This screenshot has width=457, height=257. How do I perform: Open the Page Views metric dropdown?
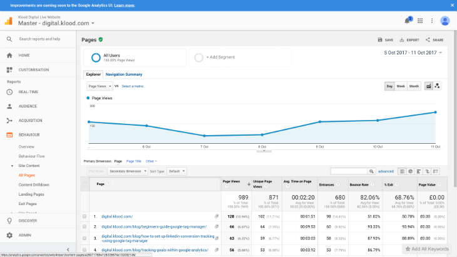coord(100,86)
